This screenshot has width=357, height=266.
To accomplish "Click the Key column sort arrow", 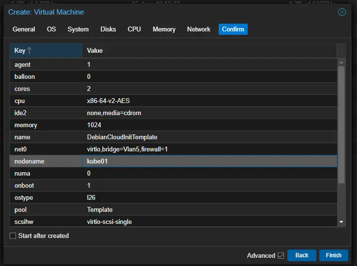I will 30,51.
